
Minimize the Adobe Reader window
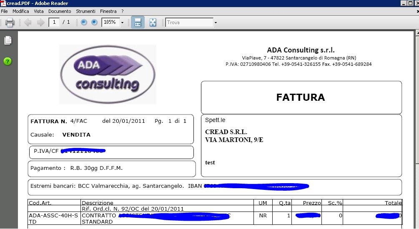(404, 3)
